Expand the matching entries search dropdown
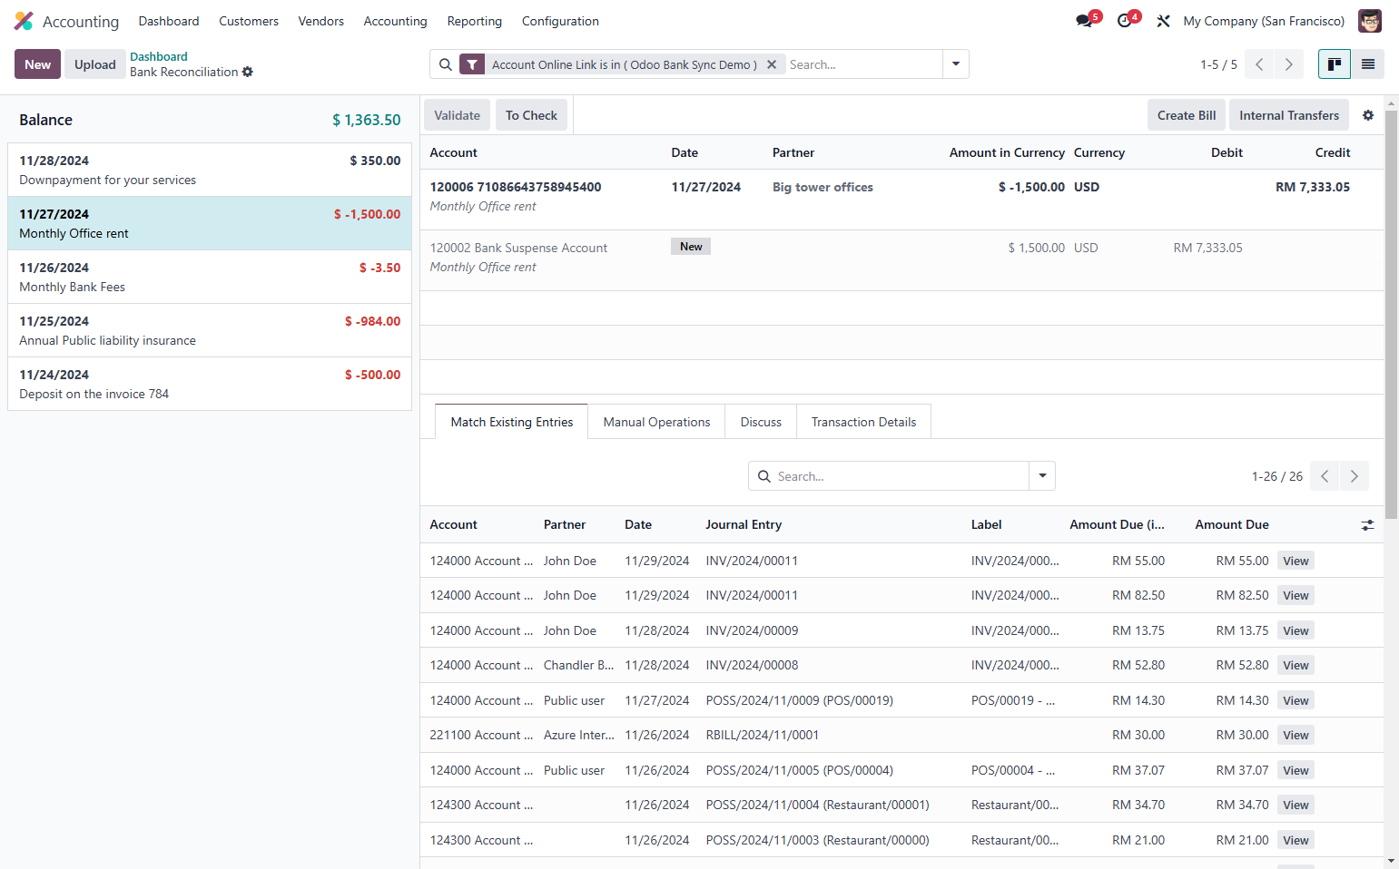The image size is (1399, 869). pyautogui.click(x=1042, y=476)
